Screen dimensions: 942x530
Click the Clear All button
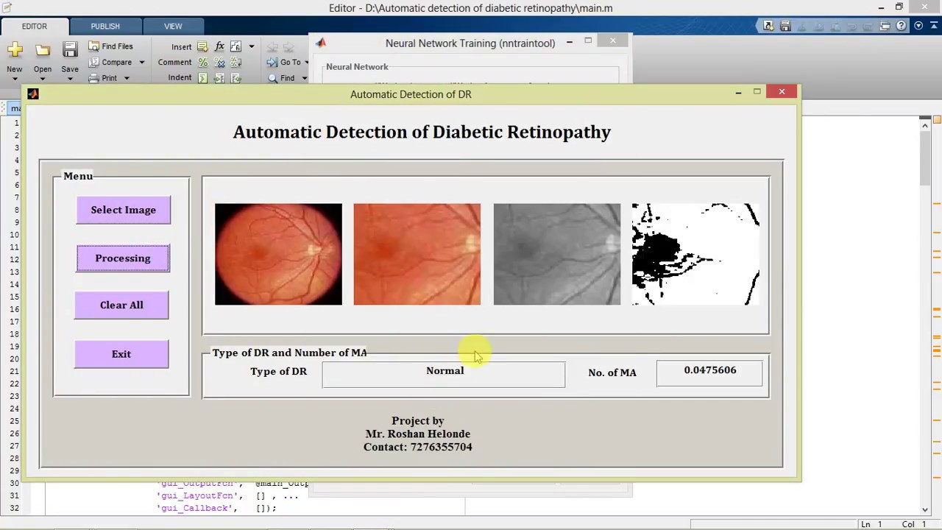[x=121, y=305]
